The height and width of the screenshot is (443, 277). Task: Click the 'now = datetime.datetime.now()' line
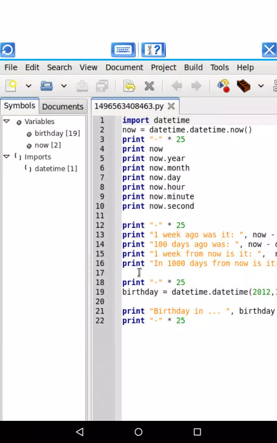[187, 130]
